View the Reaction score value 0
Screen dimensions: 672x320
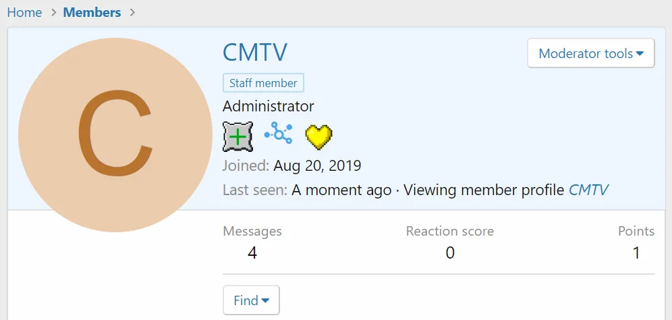point(450,252)
